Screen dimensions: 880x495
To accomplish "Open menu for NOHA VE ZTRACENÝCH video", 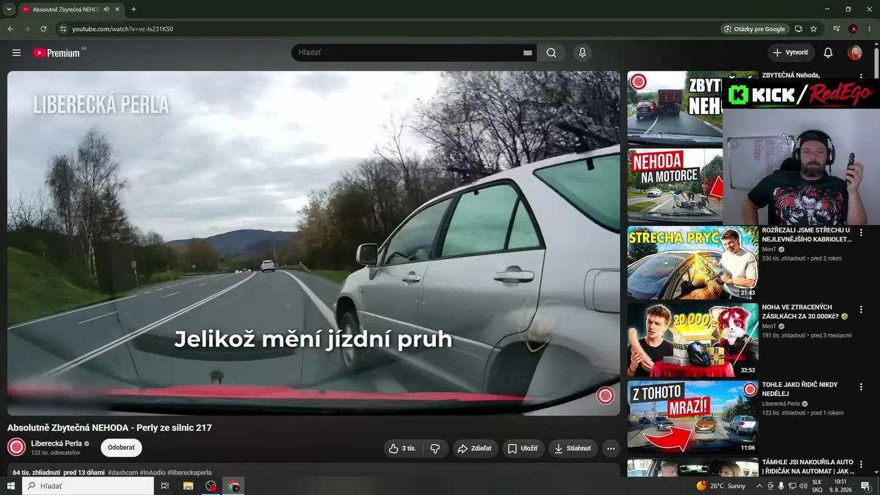I will tap(861, 310).
